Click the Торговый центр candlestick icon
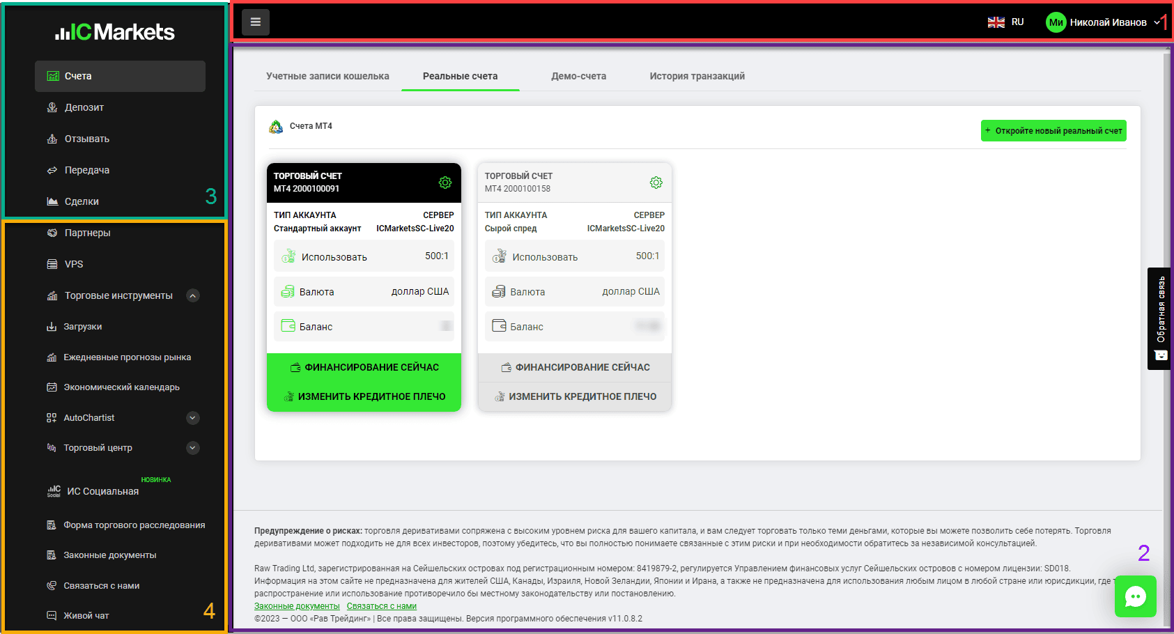Screen dimensions: 1174x634 (52, 447)
